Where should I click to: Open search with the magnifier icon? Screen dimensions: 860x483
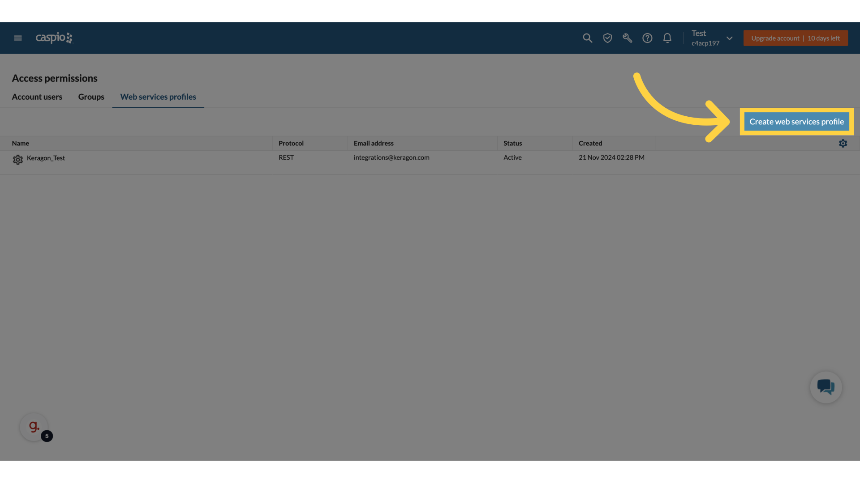[587, 38]
